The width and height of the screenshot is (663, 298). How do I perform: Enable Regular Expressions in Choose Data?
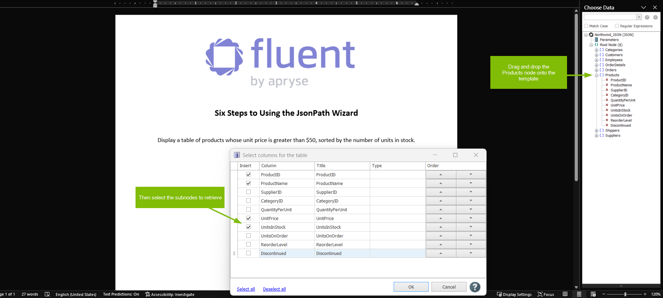(x=617, y=26)
